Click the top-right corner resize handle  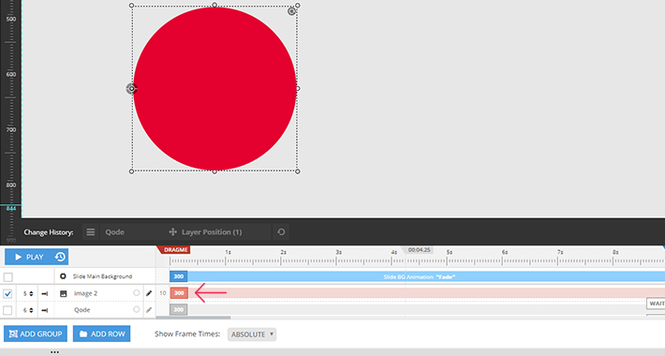(x=298, y=6)
